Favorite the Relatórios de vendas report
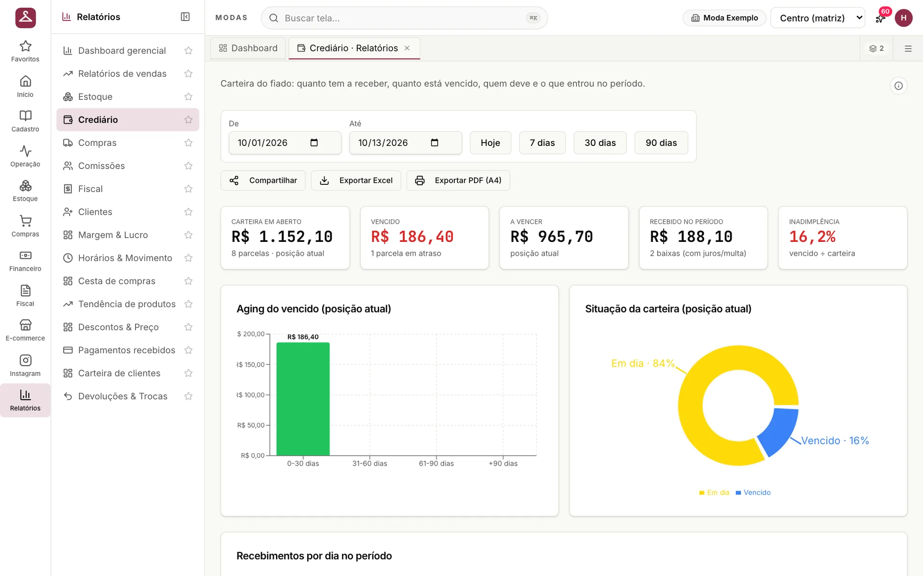The height and width of the screenshot is (576, 923). 188,73
